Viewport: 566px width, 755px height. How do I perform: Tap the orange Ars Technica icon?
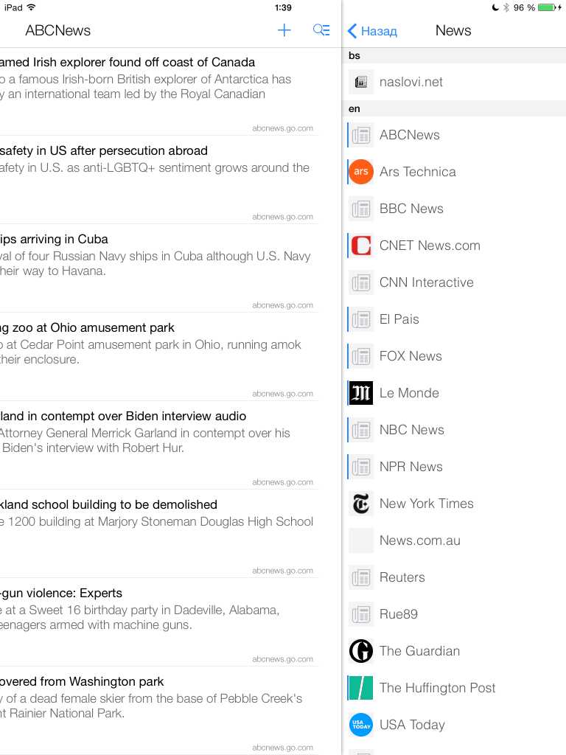click(x=361, y=172)
